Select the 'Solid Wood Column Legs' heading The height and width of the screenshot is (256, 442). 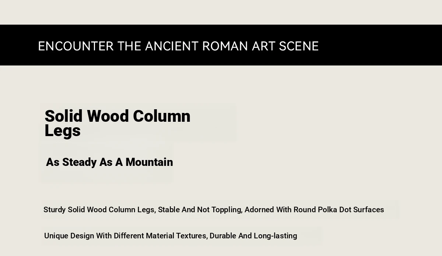coord(117,123)
